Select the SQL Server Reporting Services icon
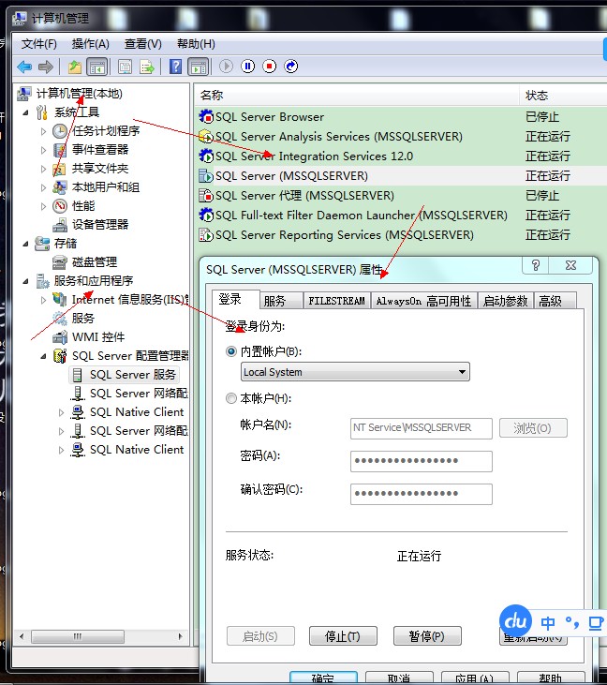Viewport: 607px width, 685px height. [x=206, y=234]
